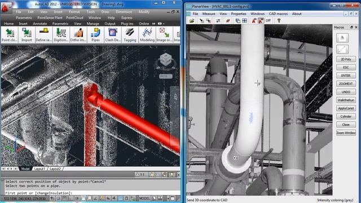
Task: Click the yellow help question mark icon
Action: pyautogui.click(x=279, y=21)
